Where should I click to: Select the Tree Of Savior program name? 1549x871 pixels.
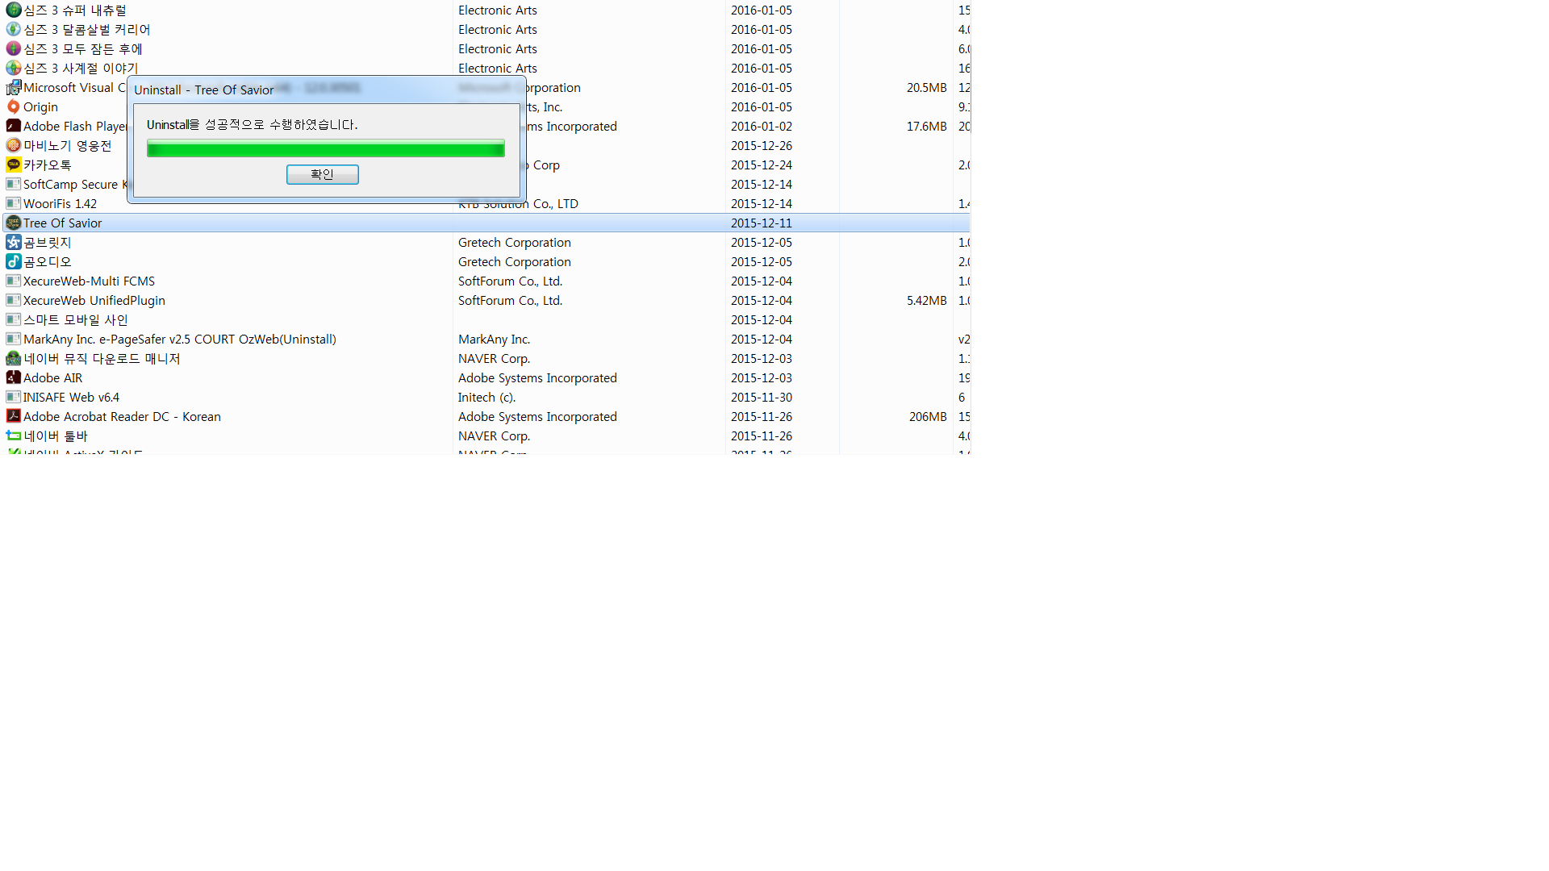point(62,223)
